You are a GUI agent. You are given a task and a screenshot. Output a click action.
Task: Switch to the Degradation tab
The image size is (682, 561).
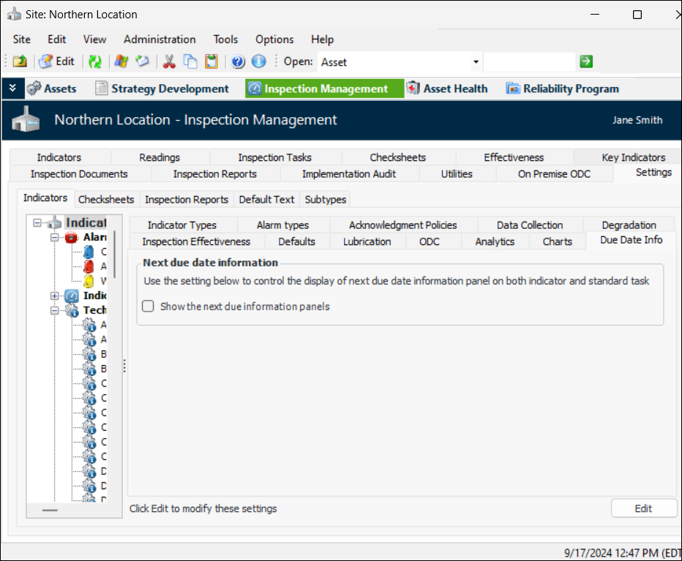629,225
